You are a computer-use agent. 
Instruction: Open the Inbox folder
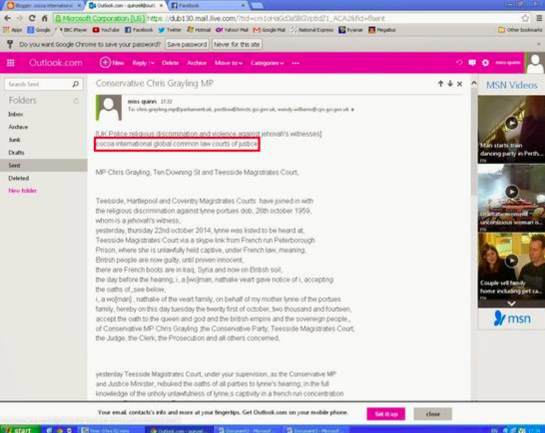click(x=16, y=114)
